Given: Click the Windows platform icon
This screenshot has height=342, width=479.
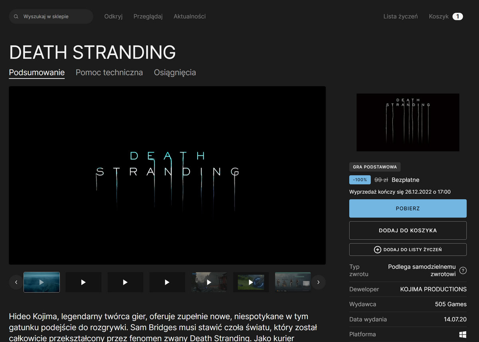Looking at the screenshot, I should (x=463, y=334).
